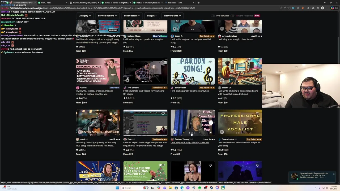Open the Parody Song gig thumbnail
340x191 pixels.
click(x=193, y=71)
